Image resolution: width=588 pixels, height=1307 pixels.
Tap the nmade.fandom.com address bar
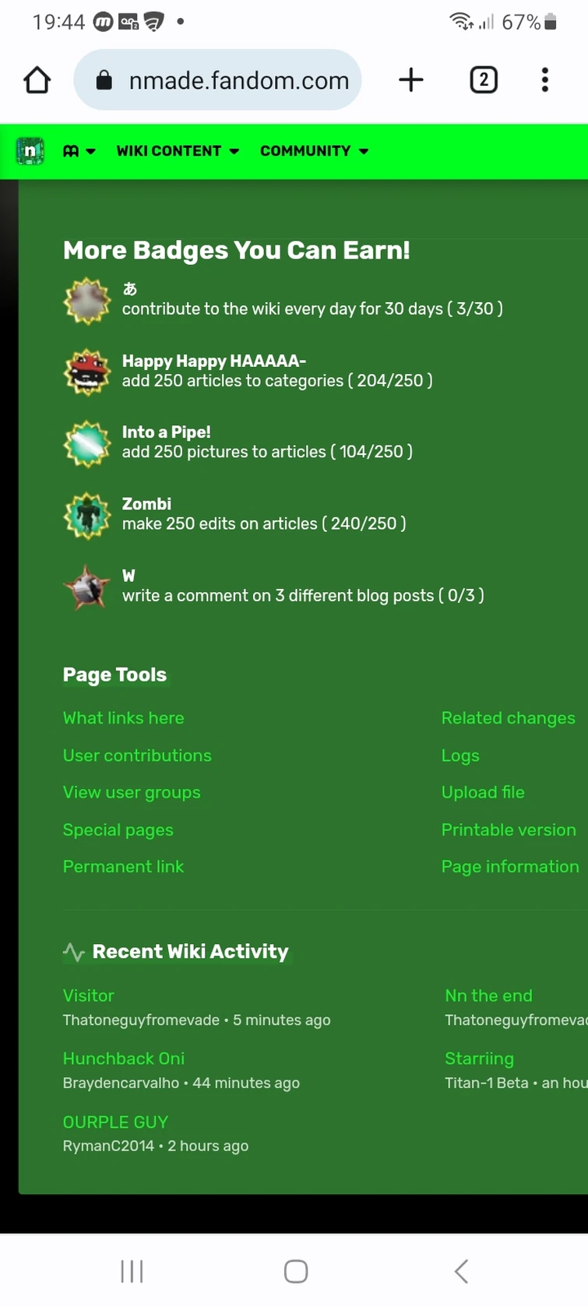coord(238,79)
